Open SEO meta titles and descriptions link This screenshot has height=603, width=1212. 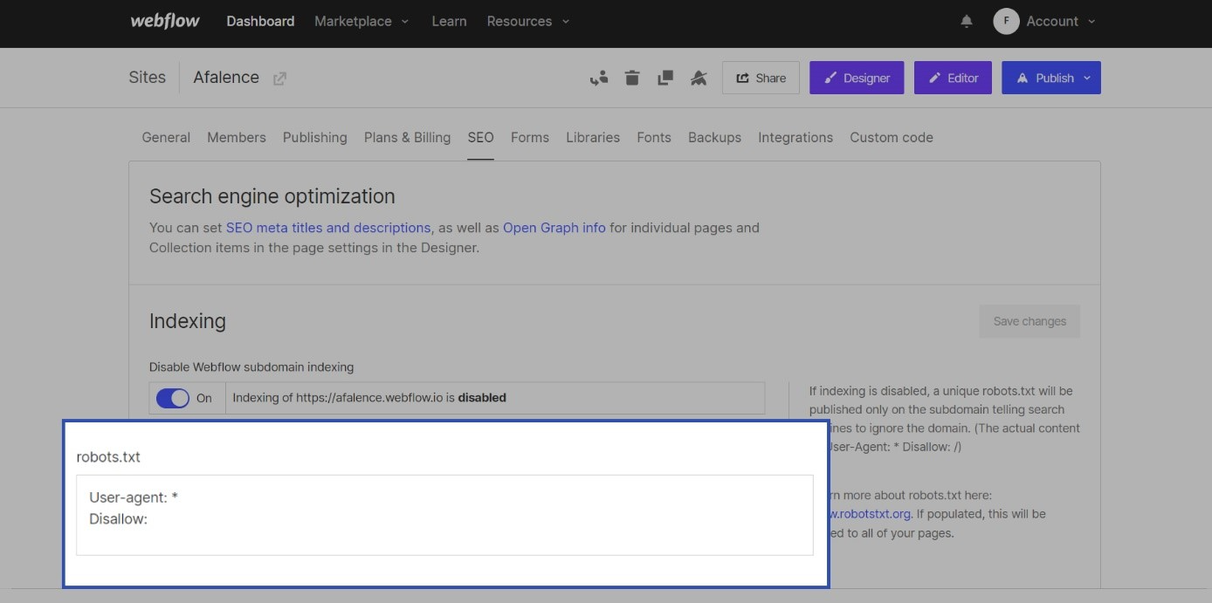(328, 228)
